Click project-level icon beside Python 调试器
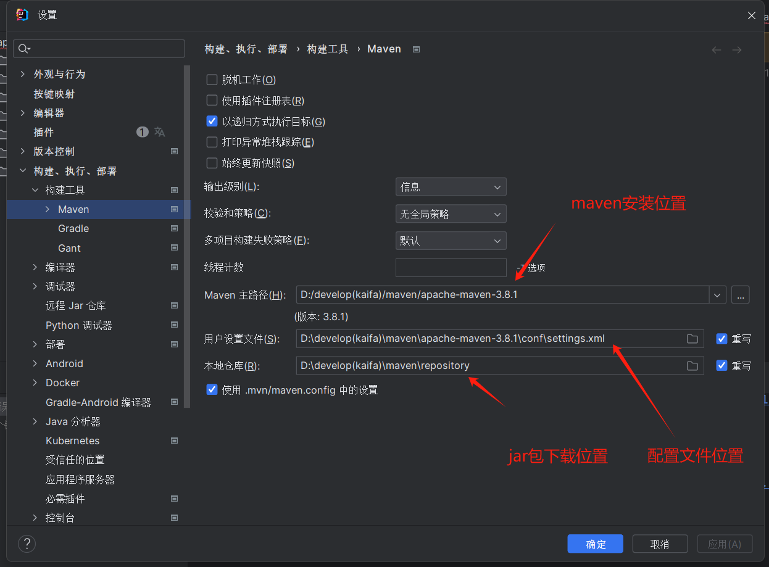Viewport: 769px width, 567px height. click(x=175, y=325)
